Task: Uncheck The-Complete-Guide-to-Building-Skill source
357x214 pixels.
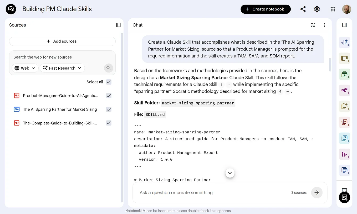Action: click(x=109, y=123)
